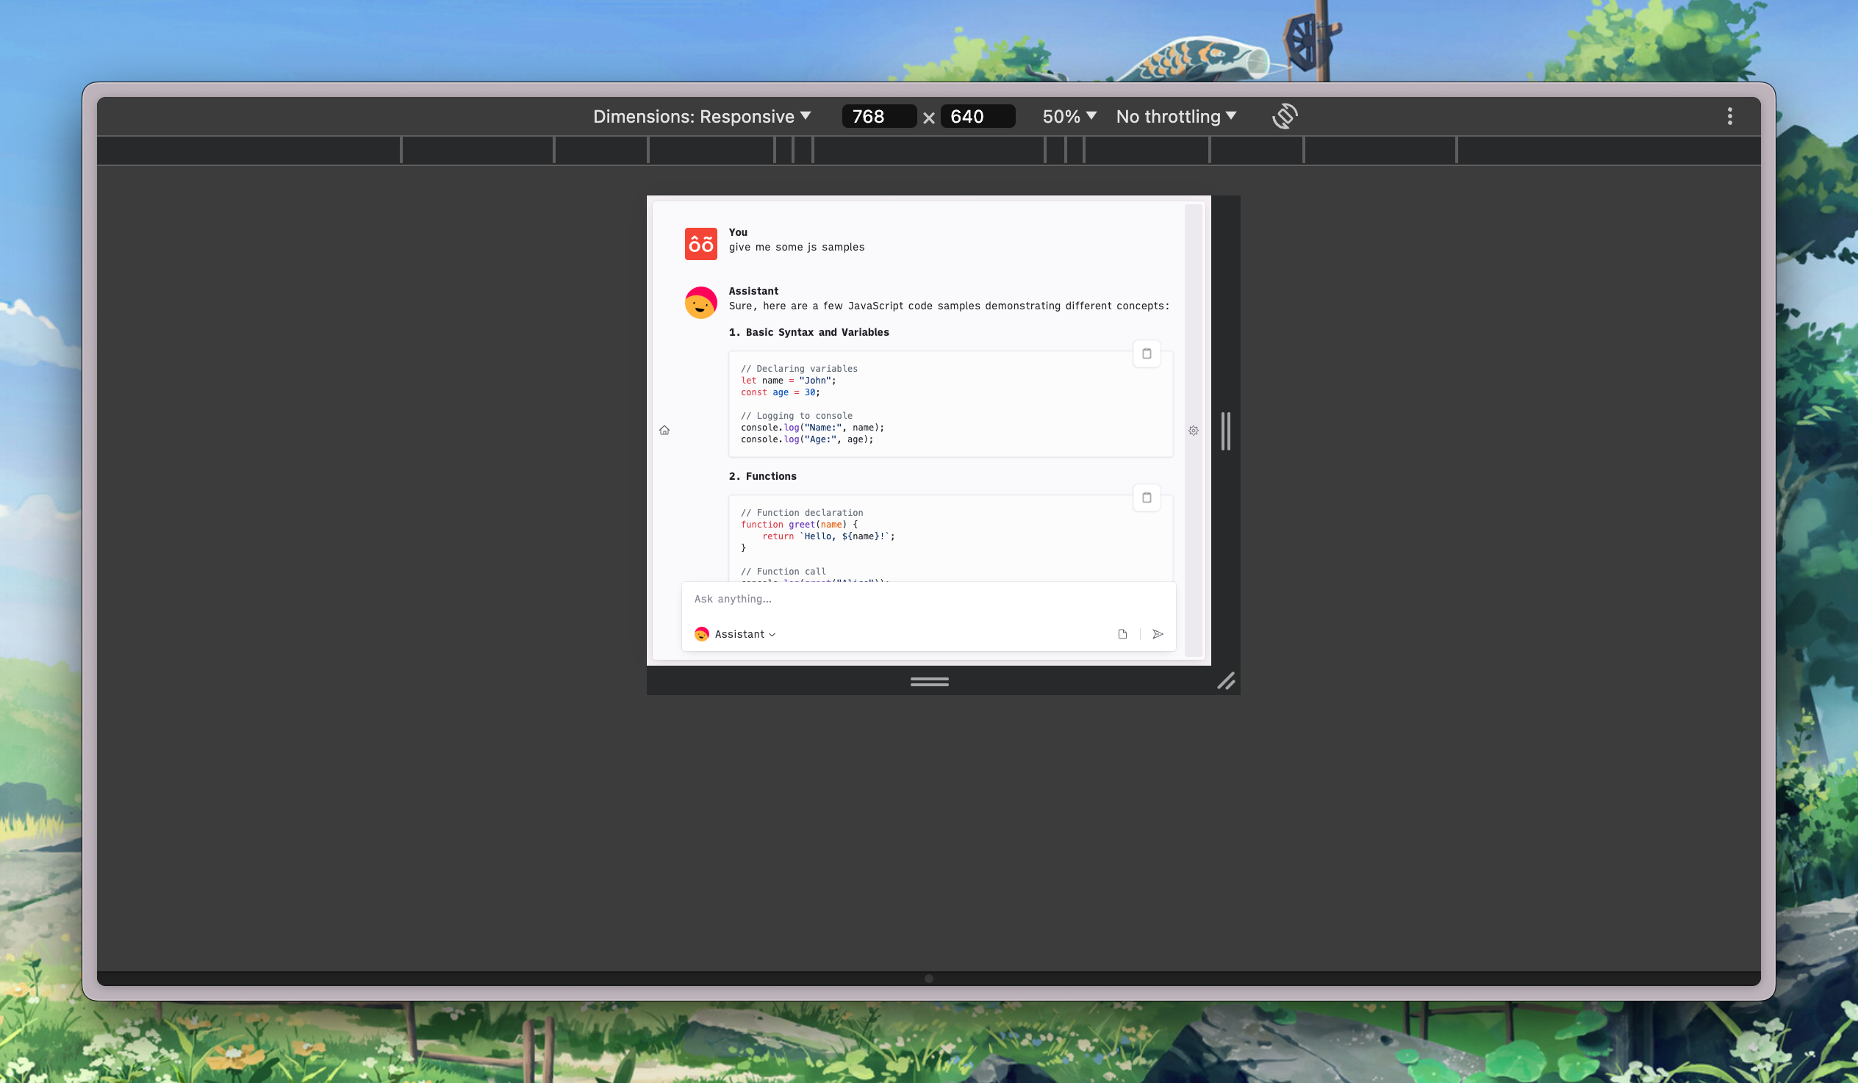This screenshot has width=1858, height=1083.
Task: Click the '2. Functions' heading
Action: tap(762, 476)
